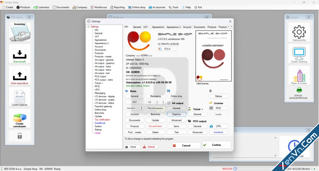Screen dimensions: 319x171
Task: Click the Payment gateway button
Action: point(155,108)
